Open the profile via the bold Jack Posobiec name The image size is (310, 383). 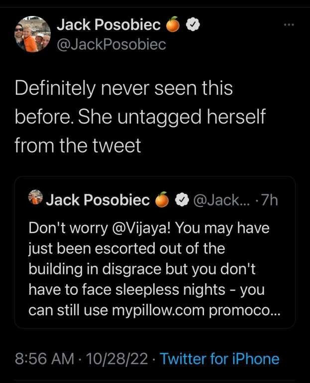coord(108,24)
